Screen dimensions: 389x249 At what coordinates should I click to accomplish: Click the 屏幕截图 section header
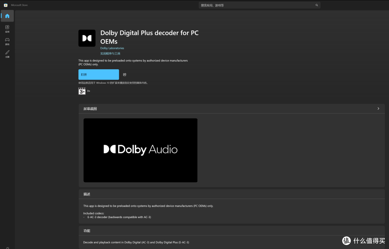pos(232,109)
